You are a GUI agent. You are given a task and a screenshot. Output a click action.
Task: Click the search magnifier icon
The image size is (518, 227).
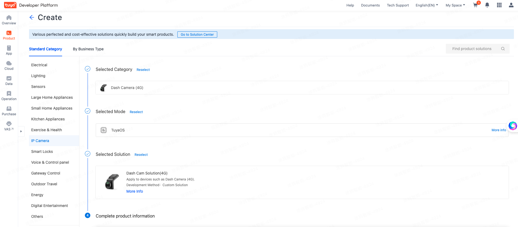pyautogui.click(x=503, y=49)
